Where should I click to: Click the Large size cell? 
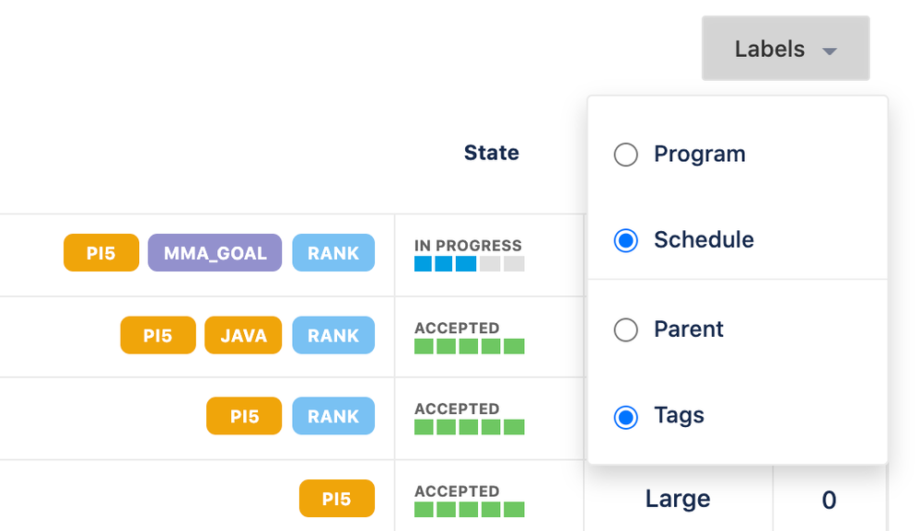pos(677,499)
